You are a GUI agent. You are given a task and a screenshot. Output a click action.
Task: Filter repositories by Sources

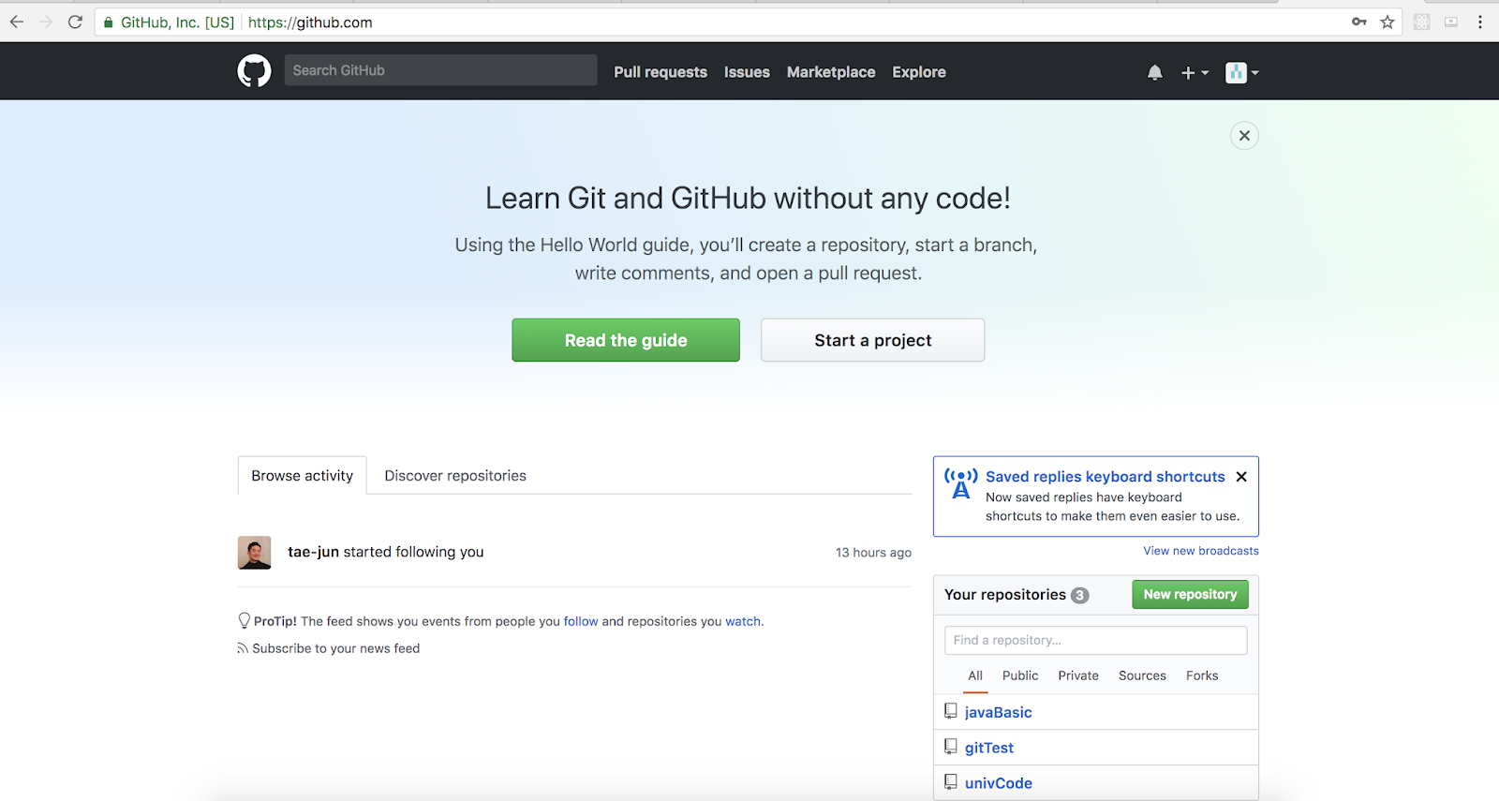(1142, 675)
